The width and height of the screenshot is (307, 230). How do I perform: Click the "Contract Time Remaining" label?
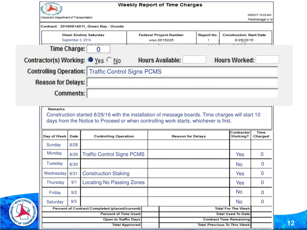tap(227, 220)
